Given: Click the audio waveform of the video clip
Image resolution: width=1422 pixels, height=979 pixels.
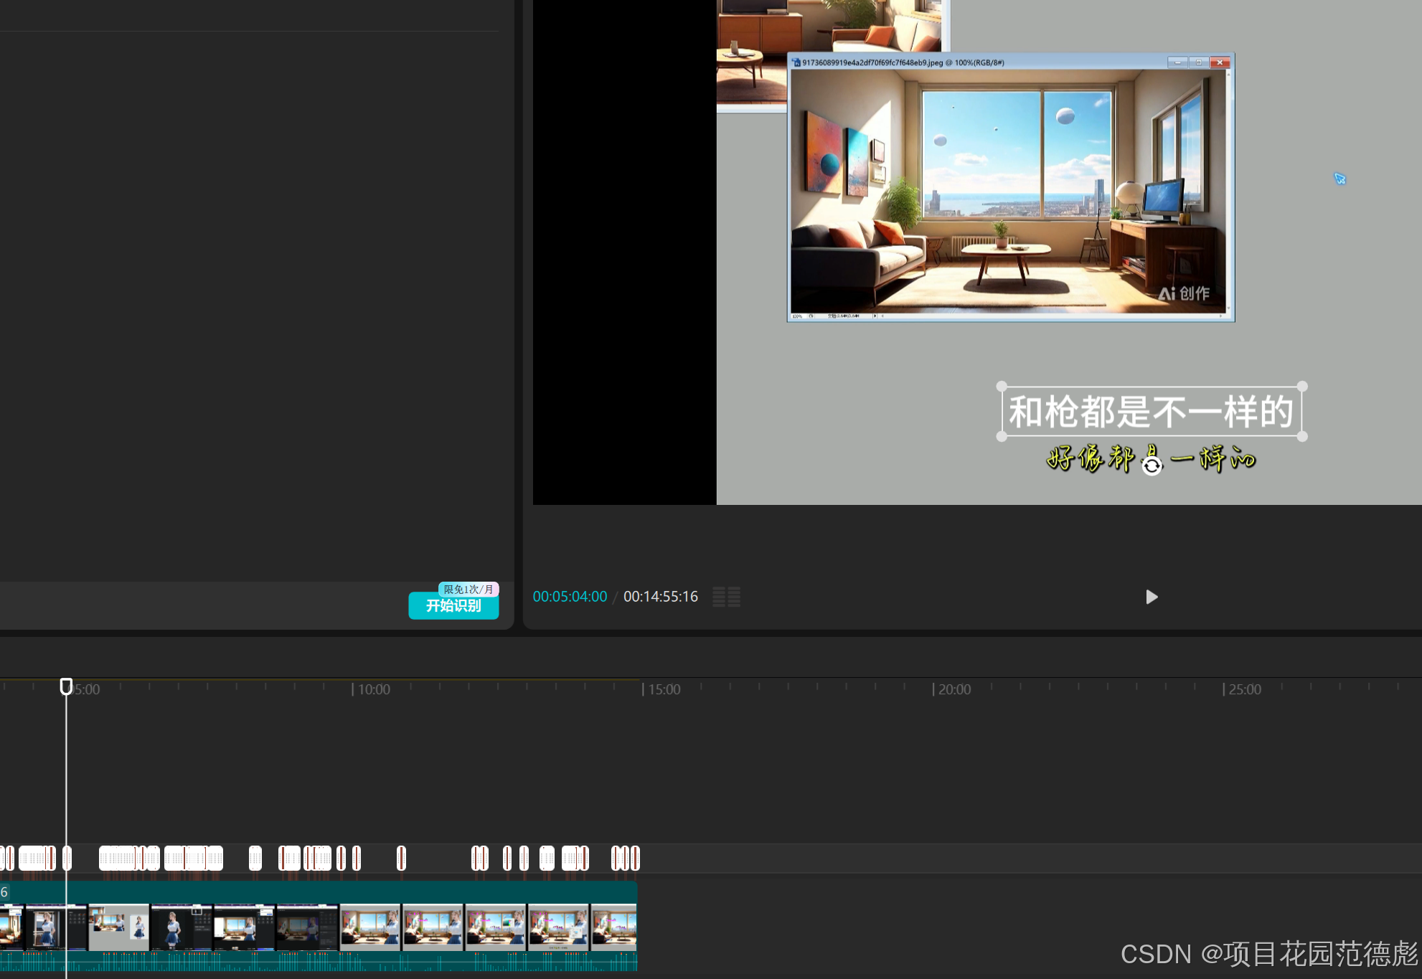Looking at the screenshot, I should (x=319, y=961).
